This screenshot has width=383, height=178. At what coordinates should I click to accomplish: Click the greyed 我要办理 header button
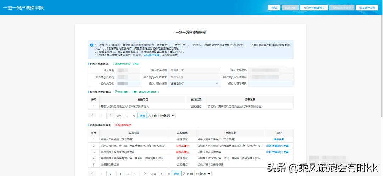tap(290, 7)
